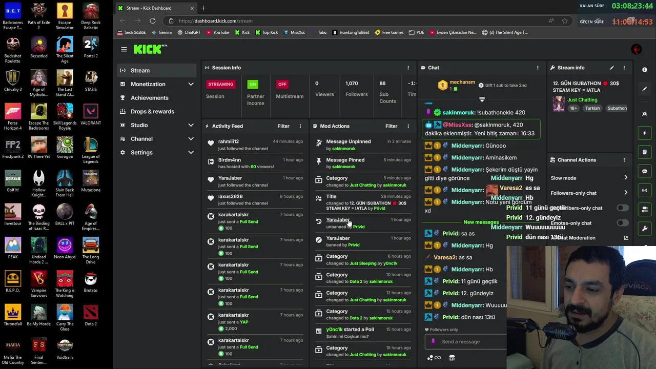Click the browser address bar URL
The width and height of the screenshot is (656, 369).
tap(216, 21)
